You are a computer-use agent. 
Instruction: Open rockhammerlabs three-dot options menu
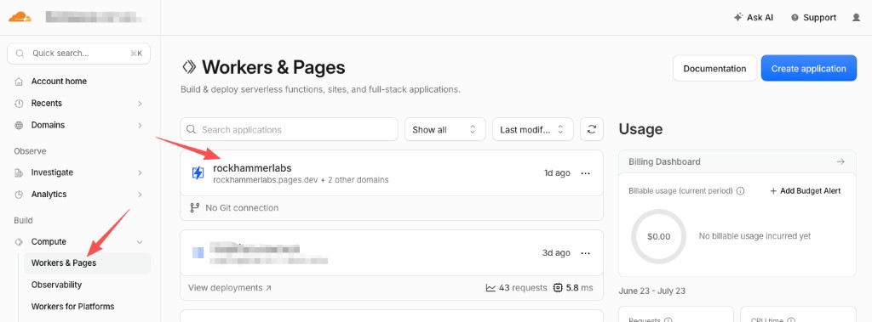586,173
